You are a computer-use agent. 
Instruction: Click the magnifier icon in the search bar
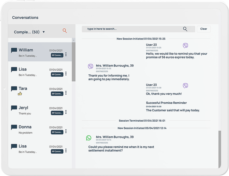(185, 29)
